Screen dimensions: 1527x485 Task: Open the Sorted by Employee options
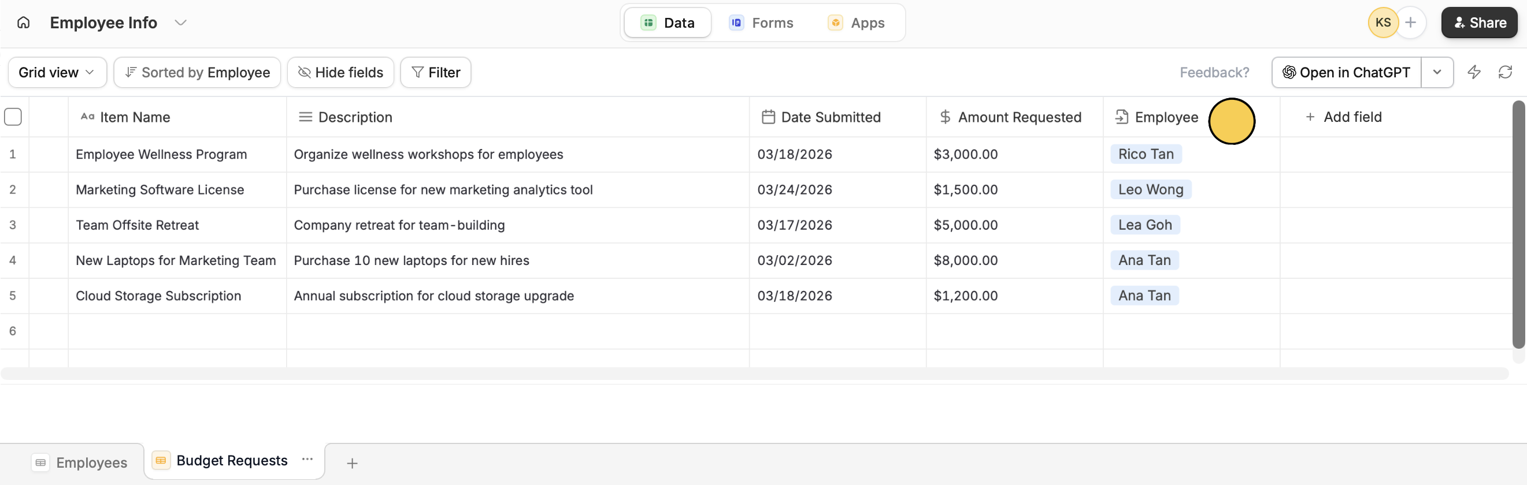click(197, 72)
